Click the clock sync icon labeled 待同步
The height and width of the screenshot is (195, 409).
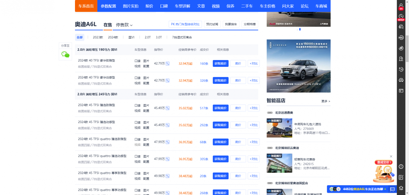(x=401, y=17)
